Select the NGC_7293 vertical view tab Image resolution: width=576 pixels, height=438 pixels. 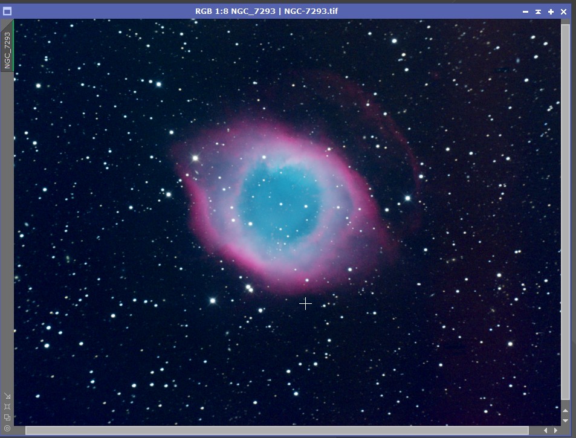click(7, 50)
